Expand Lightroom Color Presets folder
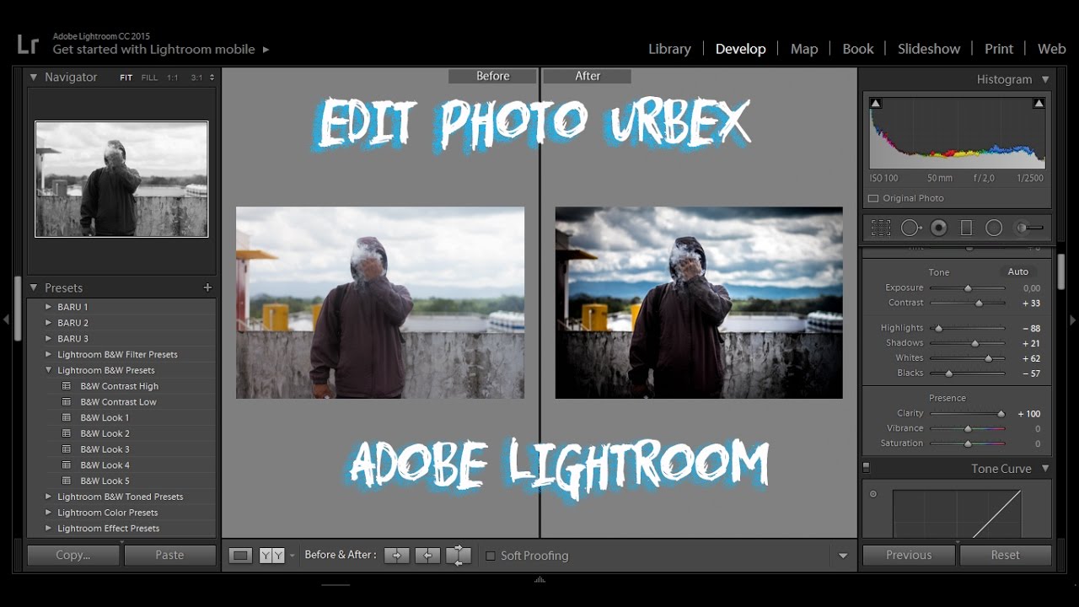 coord(49,513)
